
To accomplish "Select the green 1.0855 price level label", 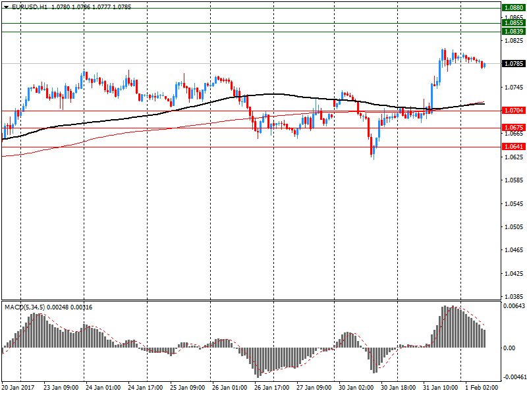I will click(514, 23).
